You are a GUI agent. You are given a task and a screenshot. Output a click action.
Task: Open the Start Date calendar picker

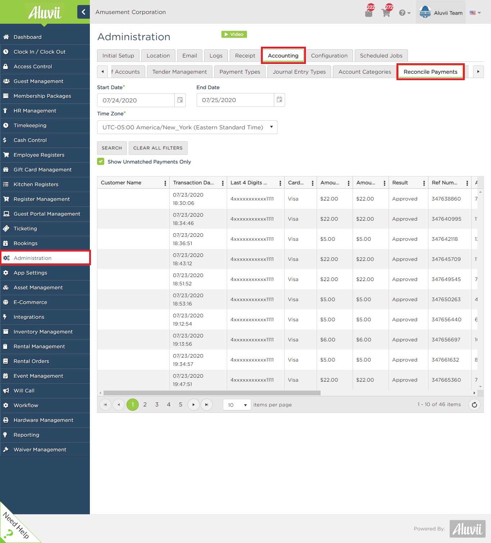(x=180, y=100)
